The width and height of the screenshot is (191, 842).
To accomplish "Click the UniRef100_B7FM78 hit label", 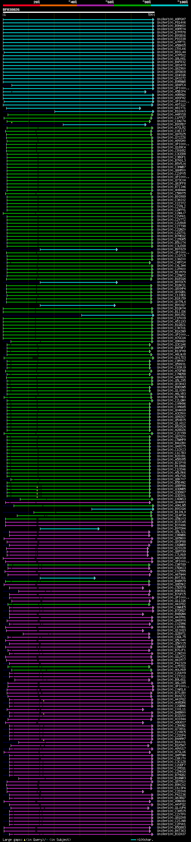I will click(x=171, y=32).
